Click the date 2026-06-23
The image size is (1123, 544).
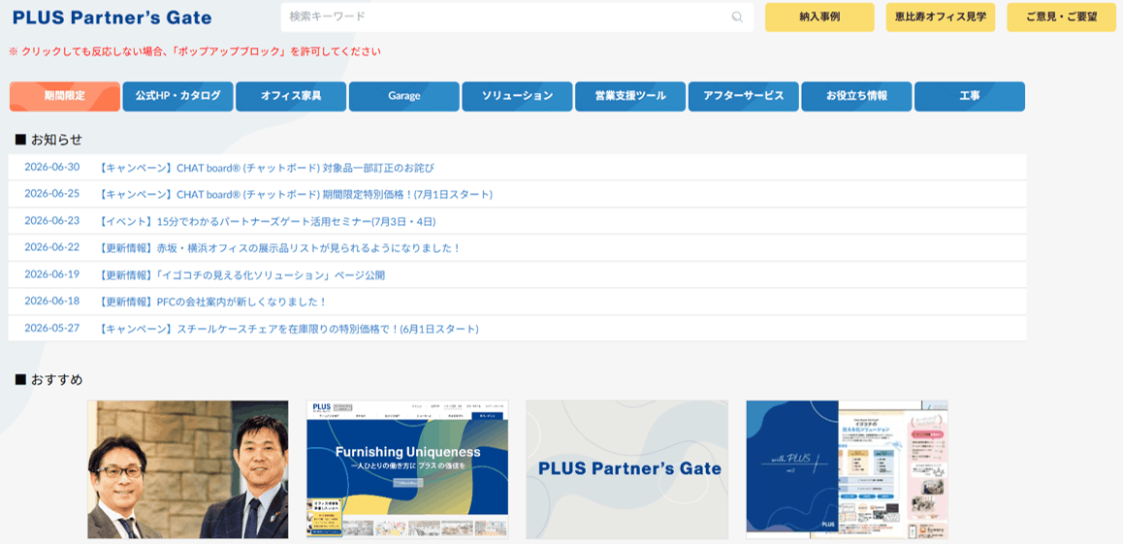point(51,220)
